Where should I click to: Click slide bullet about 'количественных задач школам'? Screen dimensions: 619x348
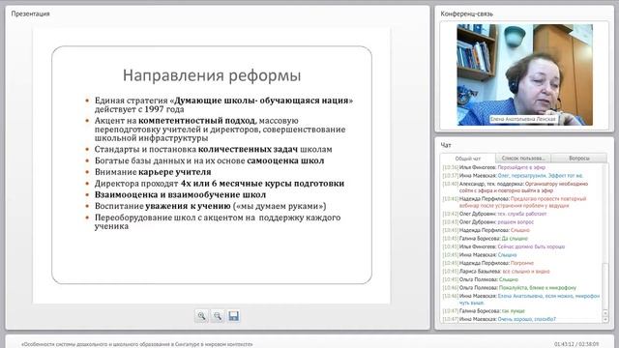[213, 150]
